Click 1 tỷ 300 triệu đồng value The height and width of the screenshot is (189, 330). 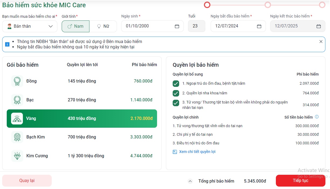point(86,156)
